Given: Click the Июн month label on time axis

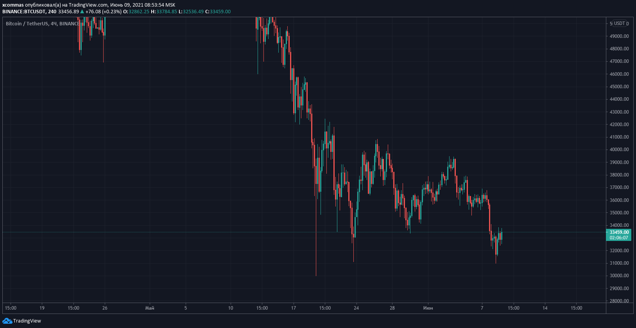Looking at the screenshot, I should coord(428,308).
